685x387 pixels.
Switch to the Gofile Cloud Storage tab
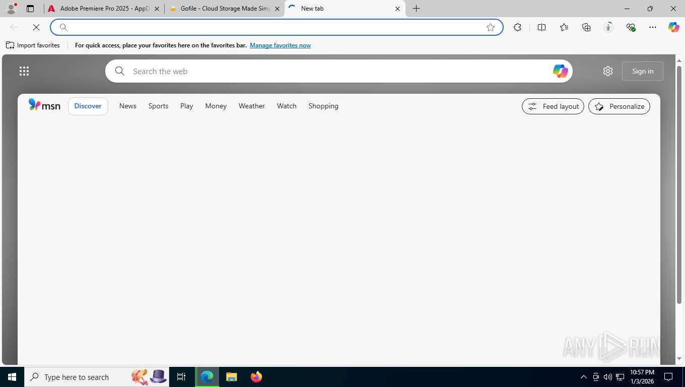coord(224,9)
